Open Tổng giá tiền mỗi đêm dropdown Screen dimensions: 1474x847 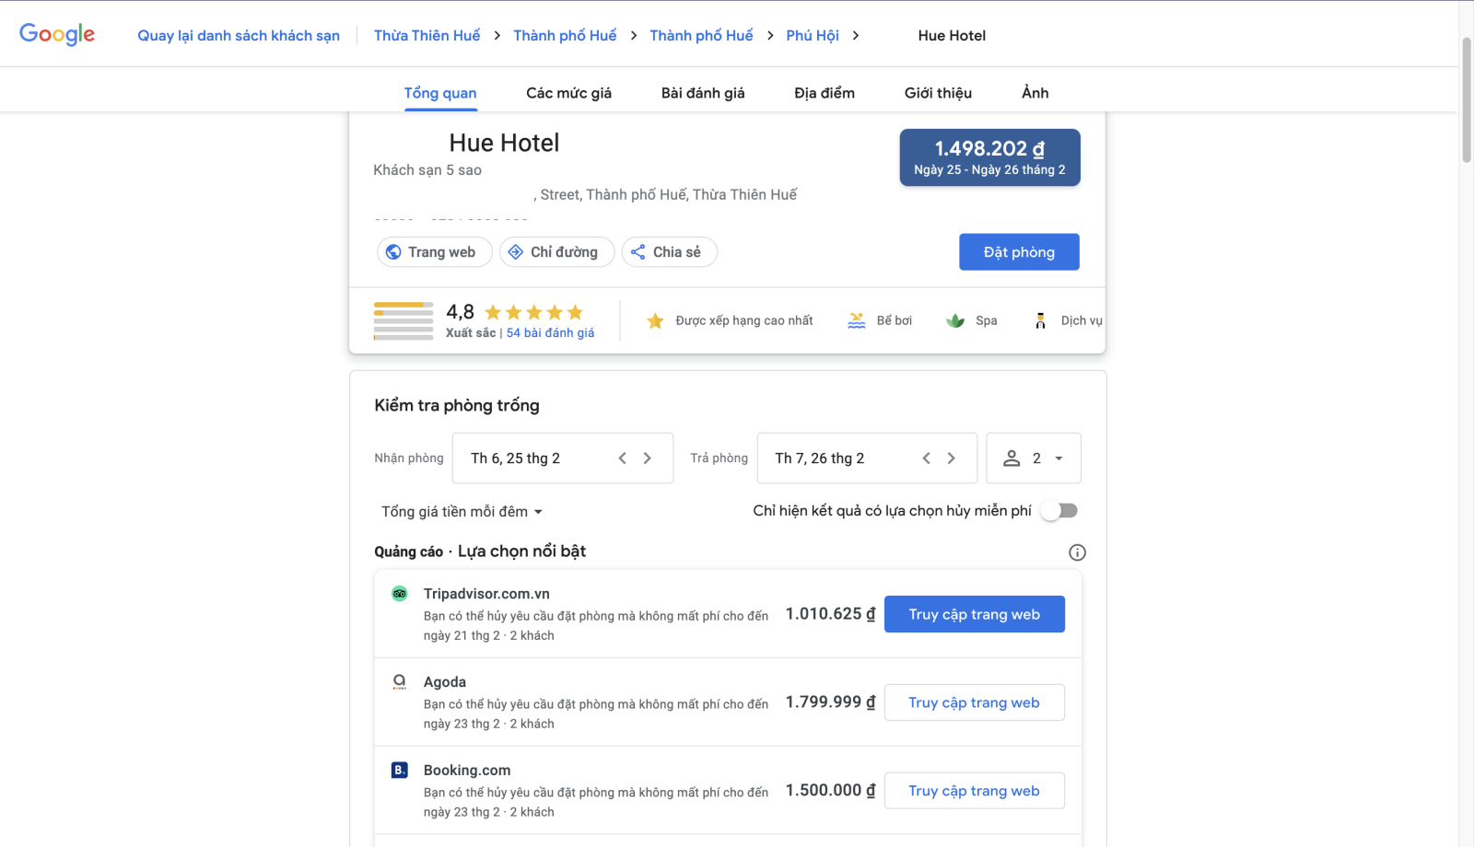(462, 512)
